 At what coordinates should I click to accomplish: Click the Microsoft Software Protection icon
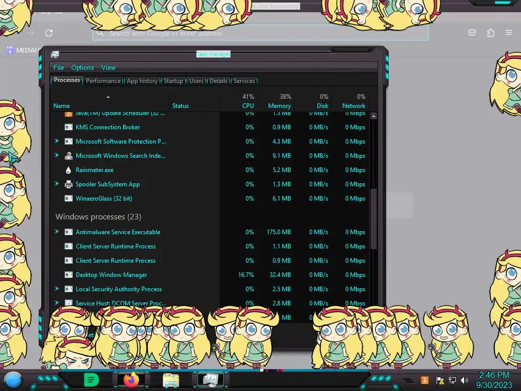[x=69, y=142]
